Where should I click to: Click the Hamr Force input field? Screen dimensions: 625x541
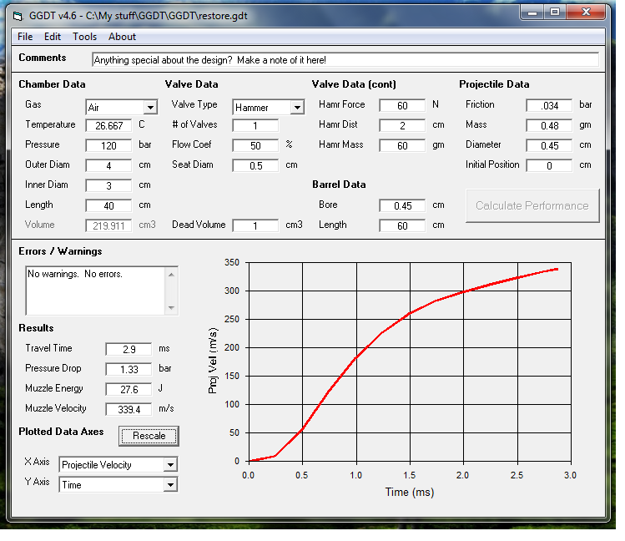[x=402, y=105]
